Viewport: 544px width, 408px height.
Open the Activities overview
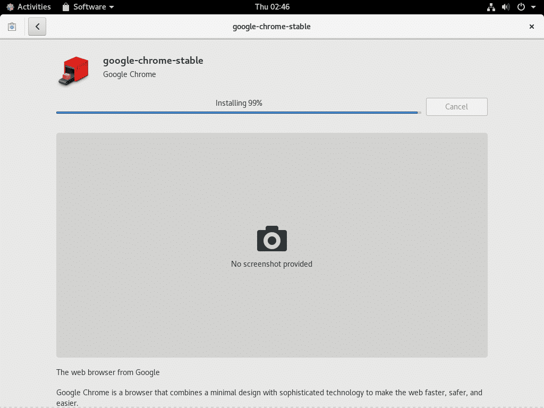(x=29, y=7)
